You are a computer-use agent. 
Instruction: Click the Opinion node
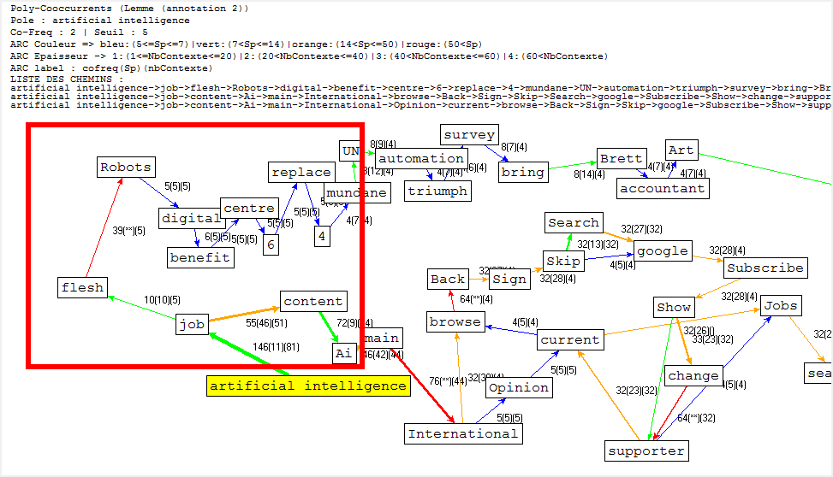point(519,387)
